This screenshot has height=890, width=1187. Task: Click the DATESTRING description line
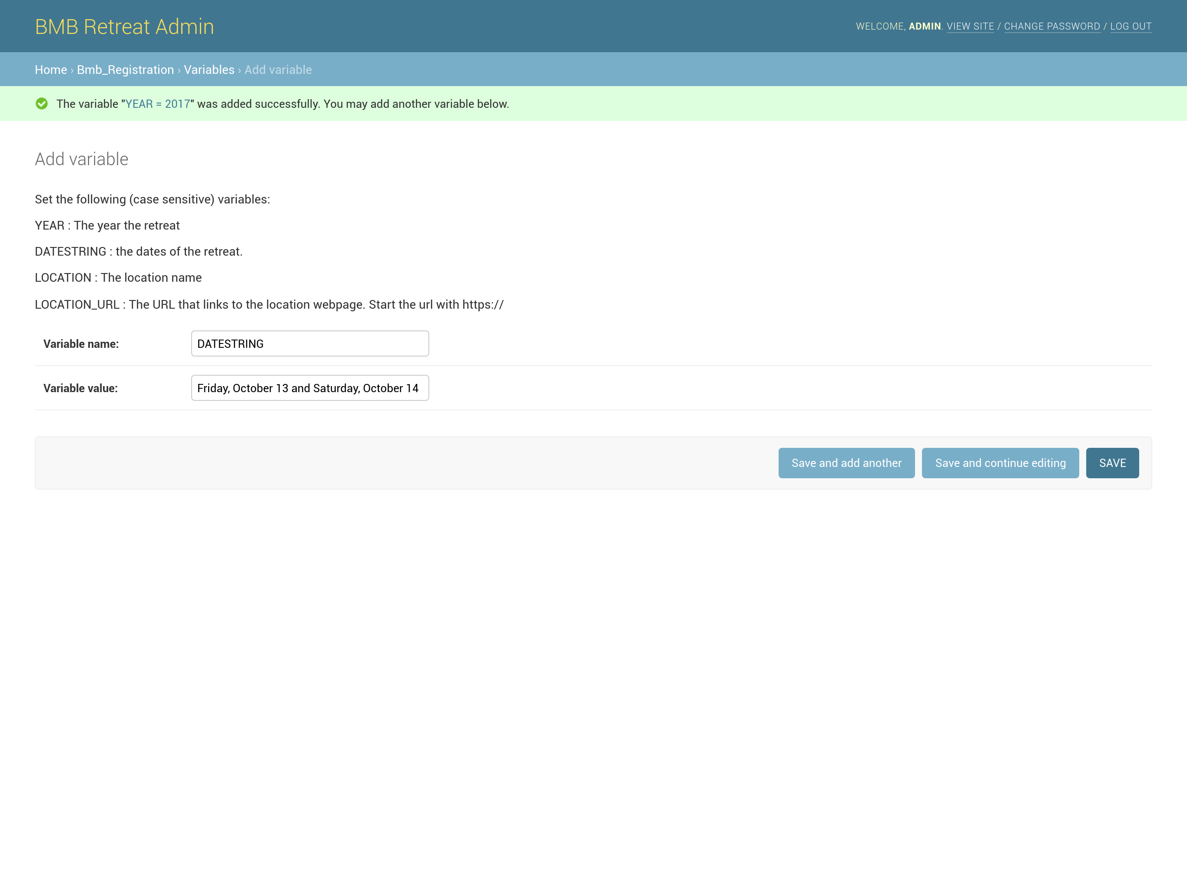tap(139, 251)
